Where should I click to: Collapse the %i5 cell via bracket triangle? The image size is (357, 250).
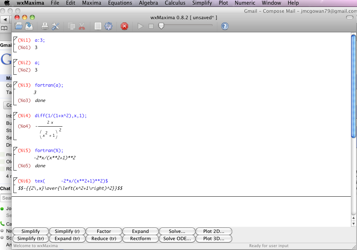tap(15, 149)
